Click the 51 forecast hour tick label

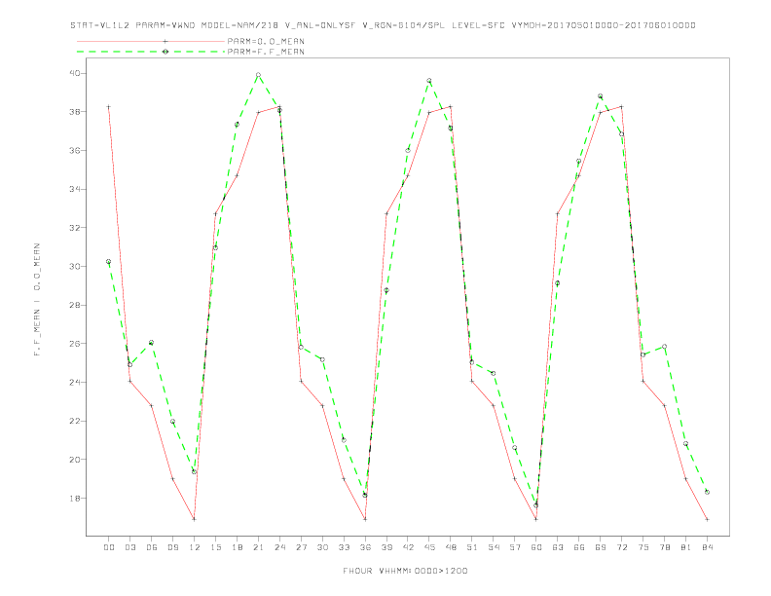click(472, 547)
